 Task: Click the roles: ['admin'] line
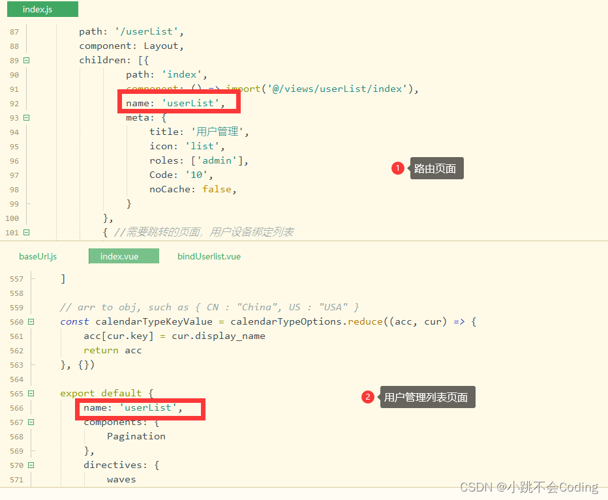click(x=199, y=160)
